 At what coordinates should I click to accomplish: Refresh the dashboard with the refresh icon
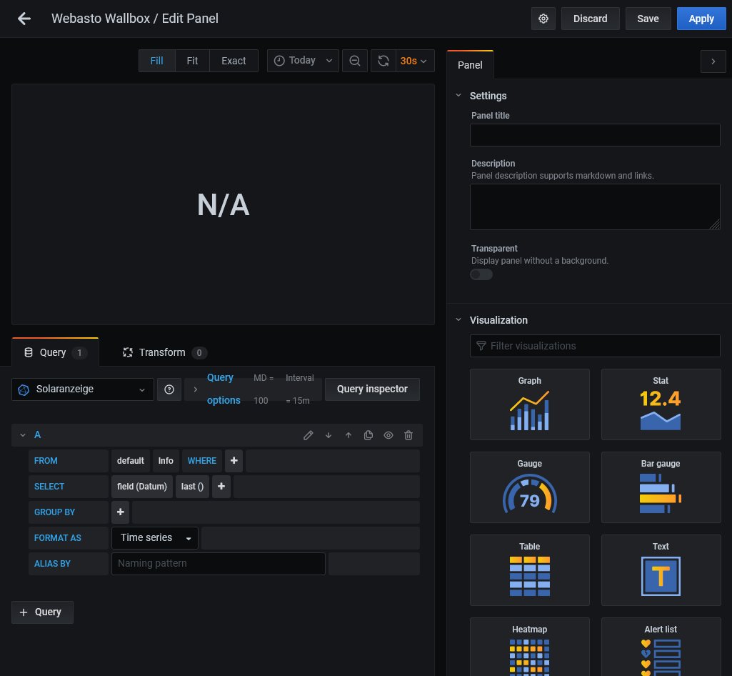(x=383, y=61)
